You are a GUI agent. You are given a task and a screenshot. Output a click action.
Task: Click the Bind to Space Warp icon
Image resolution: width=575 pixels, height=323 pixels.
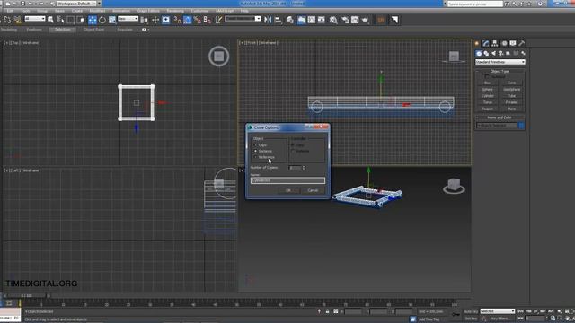pos(18,20)
